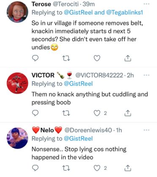
Task: View Terose's Chucky doll profile picture
Action: [x=17, y=12]
